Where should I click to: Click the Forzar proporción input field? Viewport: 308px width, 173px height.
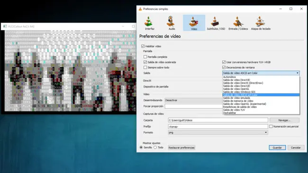(193, 106)
